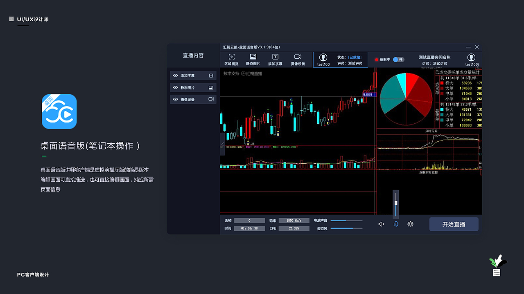This screenshot has height=294, width=524.
Task: Select the 区域捕捉 region capture tool
Action: tap(231, 60)
